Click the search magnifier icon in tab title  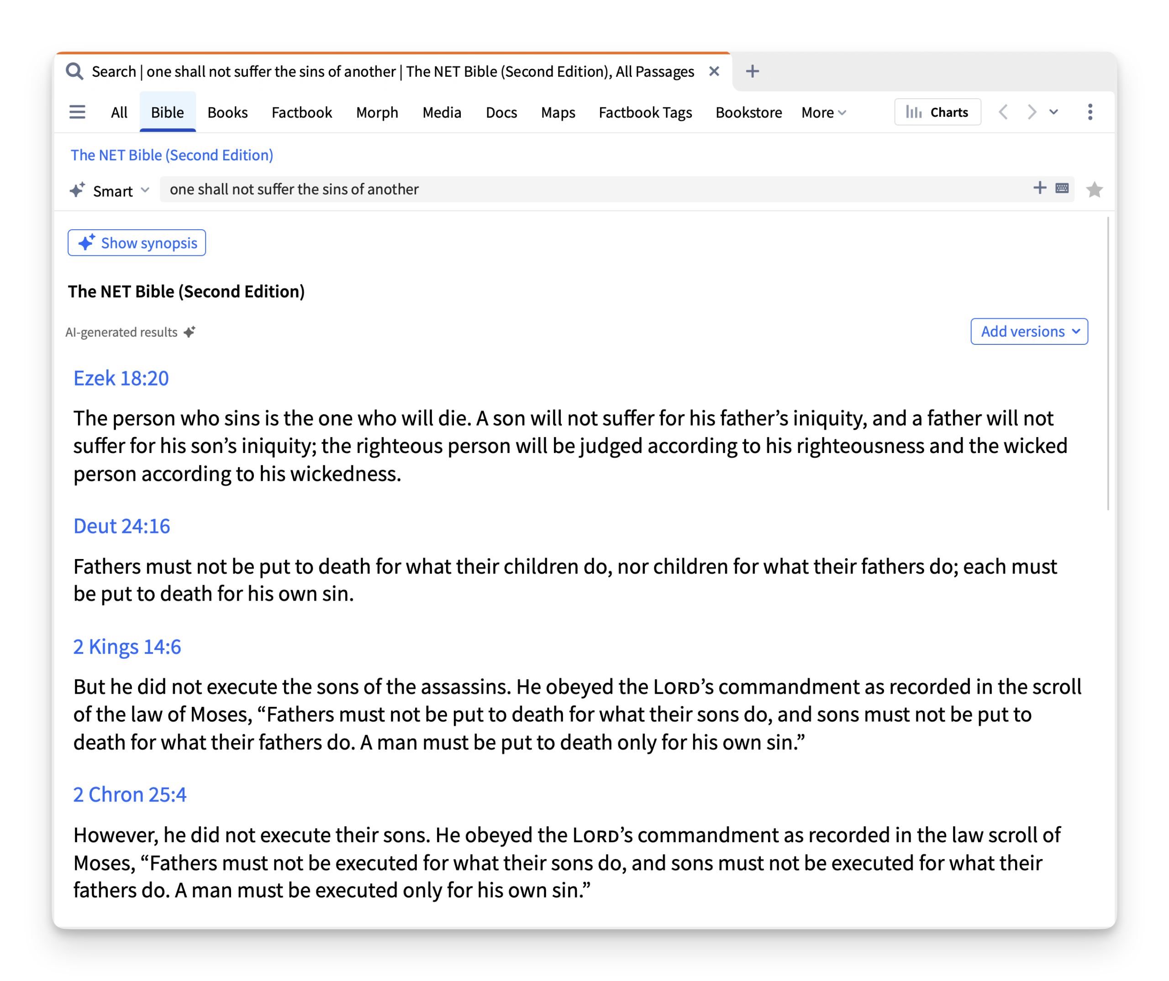pos(74,71)
